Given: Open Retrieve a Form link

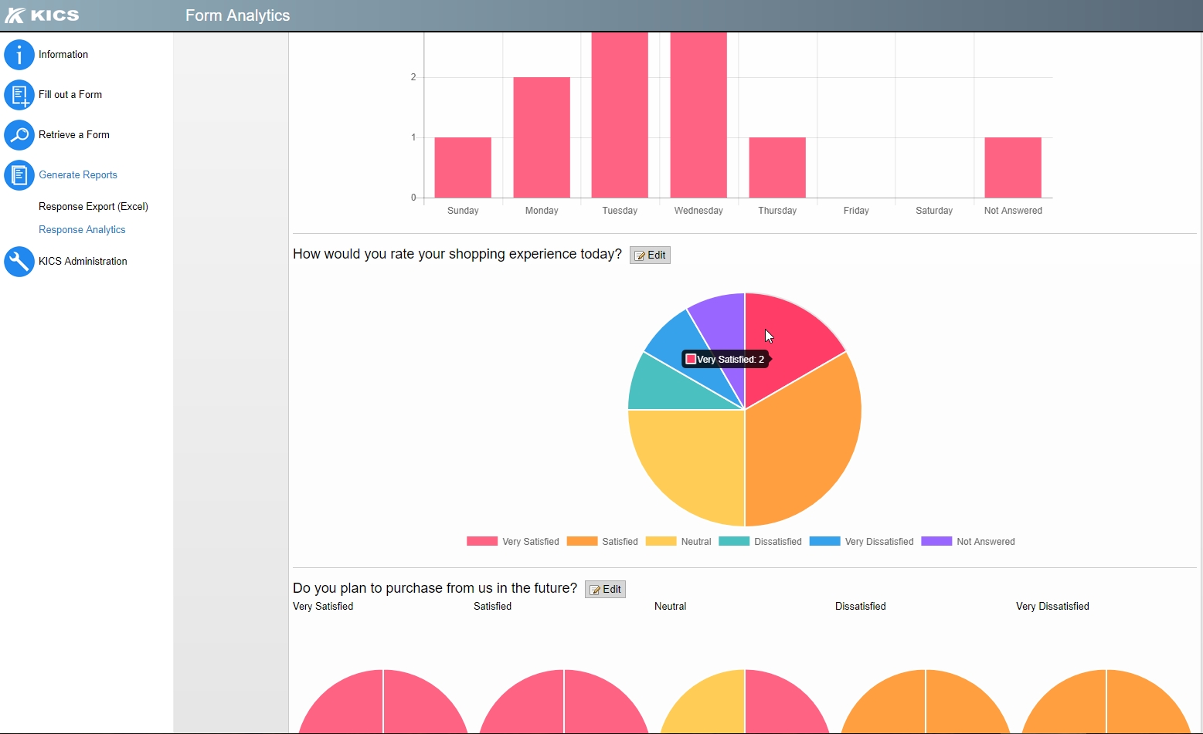Looking at the screenshot, I should pyautogui.click(x=74, y=135).
